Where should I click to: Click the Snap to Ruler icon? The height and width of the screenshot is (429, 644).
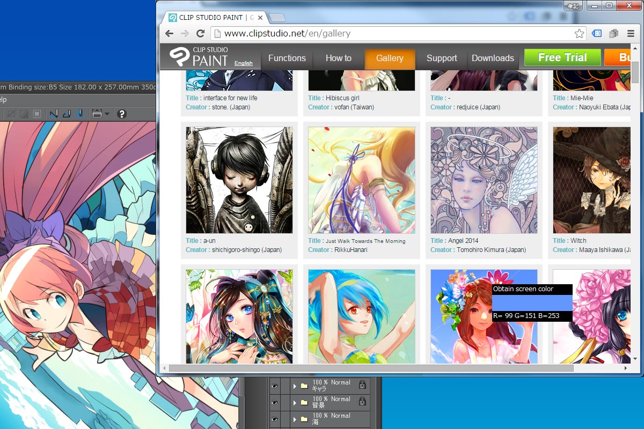pyautogui.click(x=54, y=114)
